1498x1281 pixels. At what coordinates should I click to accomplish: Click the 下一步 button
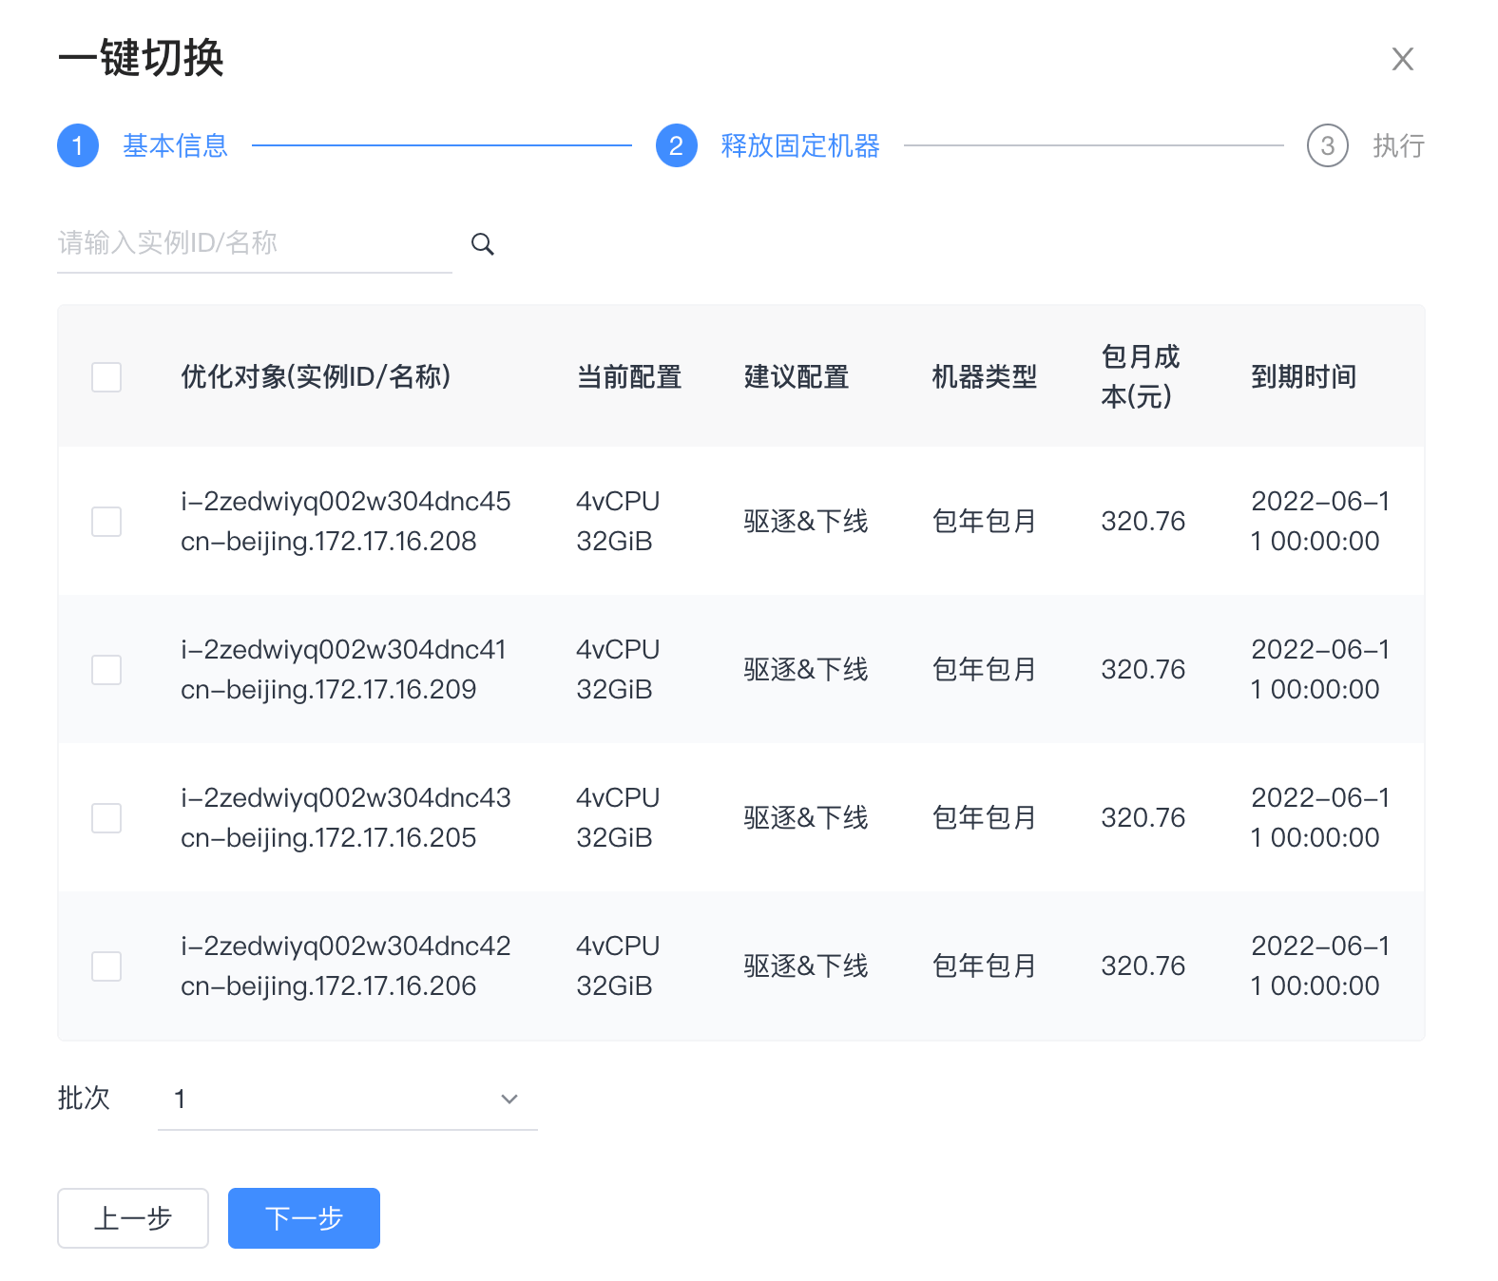tap(304, 1218)
